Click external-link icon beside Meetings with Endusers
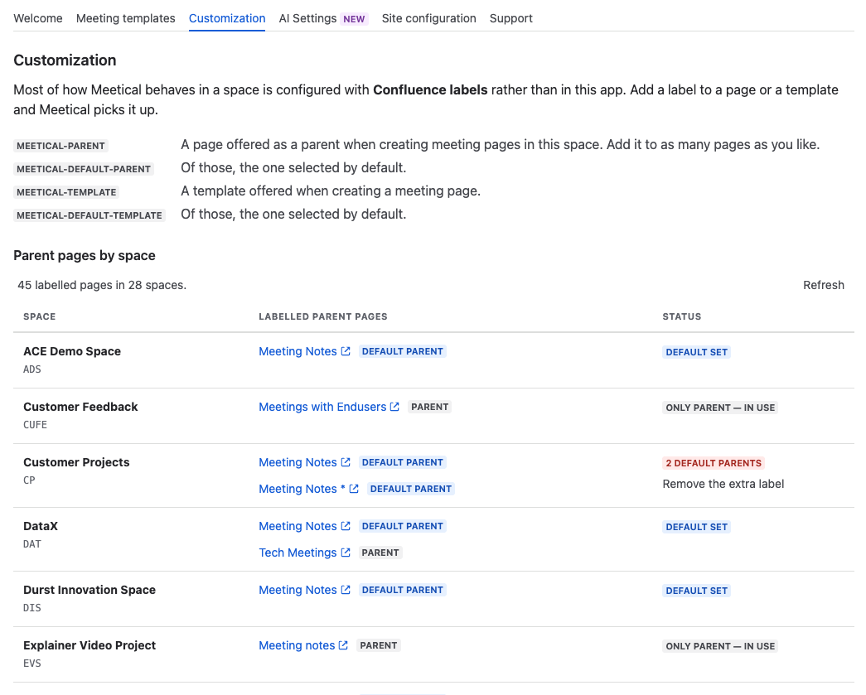Screen dimensions: 866x695 (395, 407)
